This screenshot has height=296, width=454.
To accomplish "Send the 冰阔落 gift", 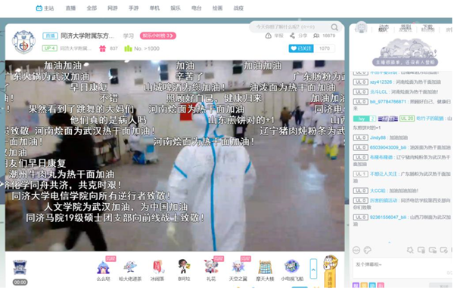I will (157, 267).
